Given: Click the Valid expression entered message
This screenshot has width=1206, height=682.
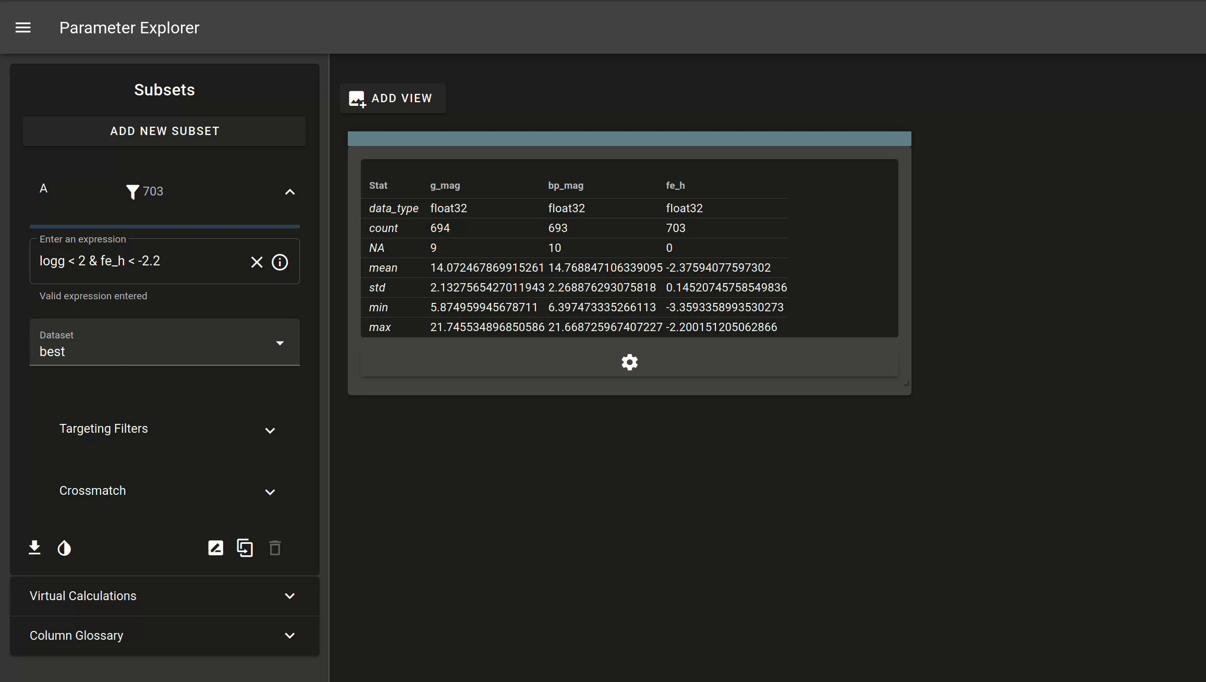Looking at the screenshot, I should click(93, 296).
